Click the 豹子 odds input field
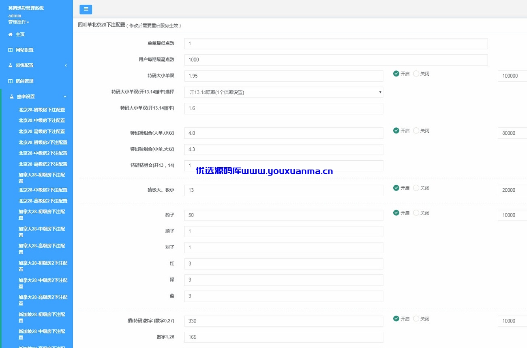 click(284, 215)
